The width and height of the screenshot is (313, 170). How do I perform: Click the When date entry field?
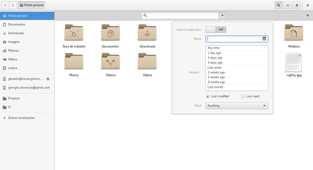click(237, 39)
